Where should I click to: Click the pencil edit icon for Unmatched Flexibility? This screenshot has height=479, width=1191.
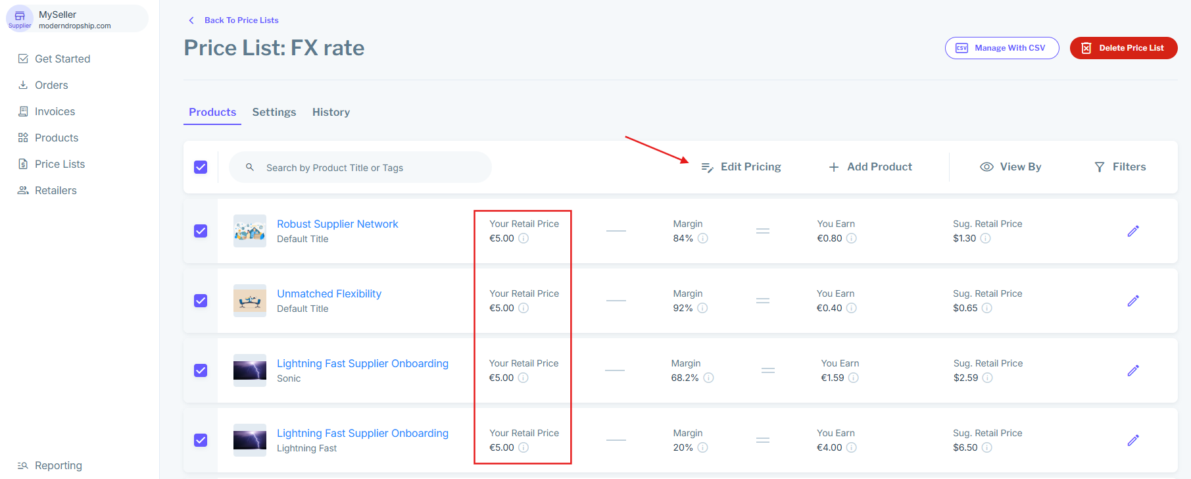click(x=1132, y=301)
